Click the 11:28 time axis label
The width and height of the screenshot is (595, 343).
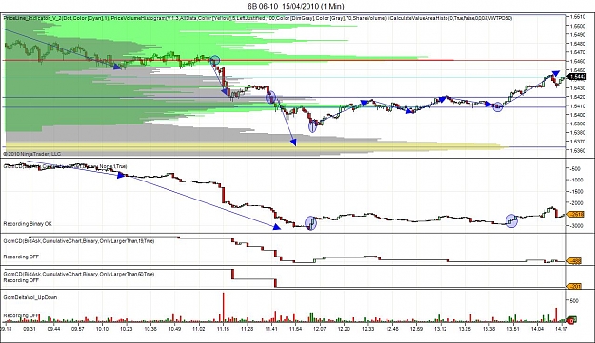point(247,329)
